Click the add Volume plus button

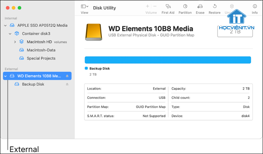(x=147, y=6)
